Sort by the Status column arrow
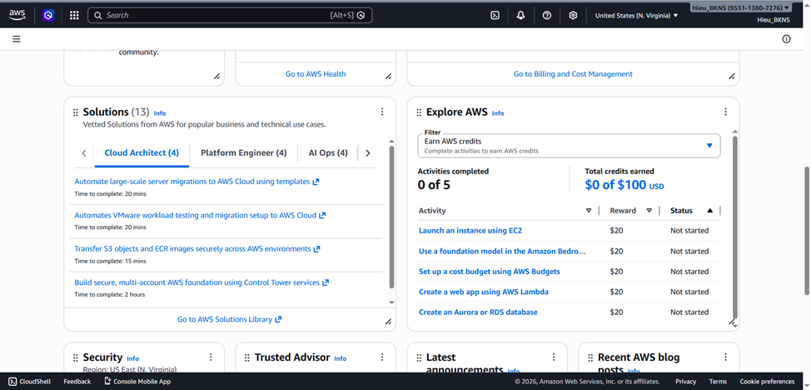This screenshot has width=811, height=390. point(709,211)
